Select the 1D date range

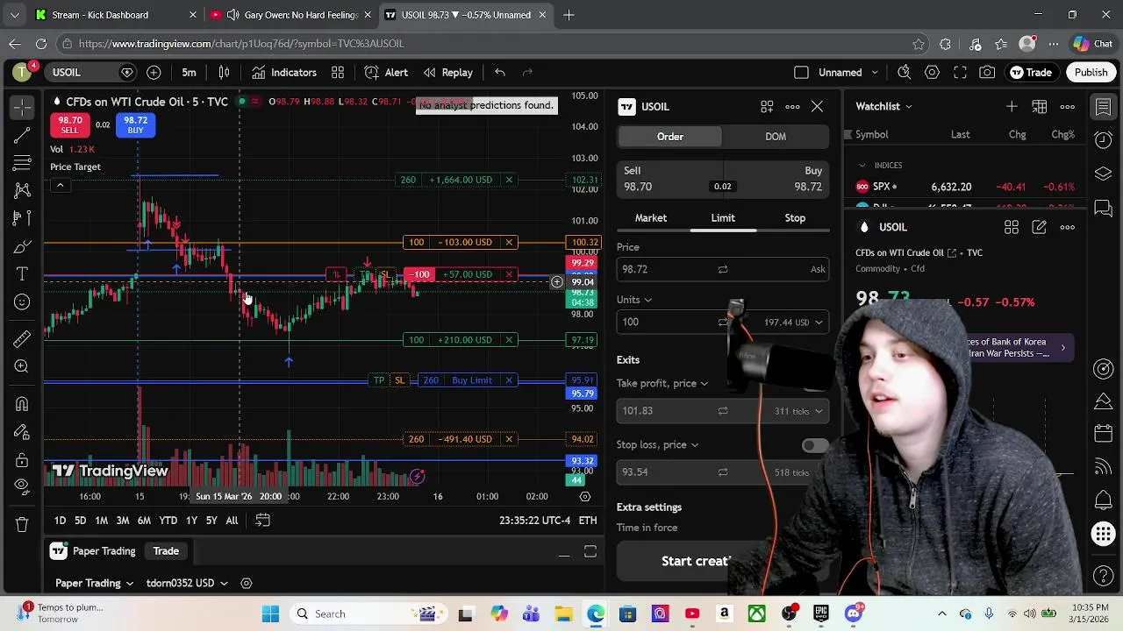[x=60, y=521]
